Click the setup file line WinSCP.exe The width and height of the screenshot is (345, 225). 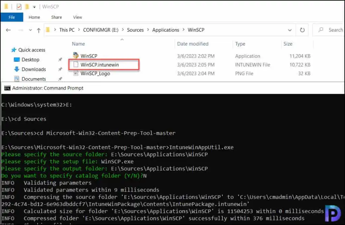(x=67, y=161)
